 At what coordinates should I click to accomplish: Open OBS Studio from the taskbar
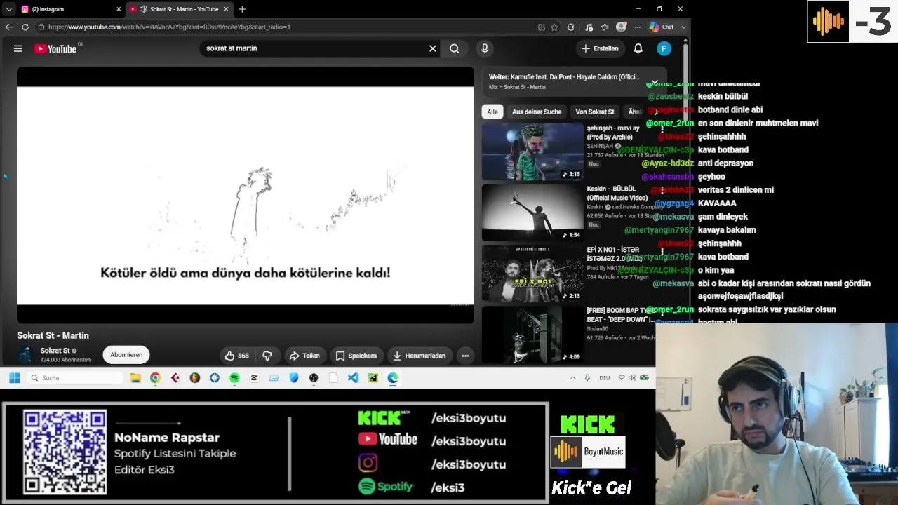pos(314,378)
